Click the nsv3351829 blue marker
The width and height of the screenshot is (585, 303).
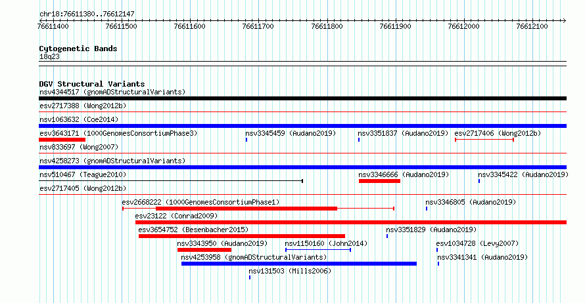387,236
